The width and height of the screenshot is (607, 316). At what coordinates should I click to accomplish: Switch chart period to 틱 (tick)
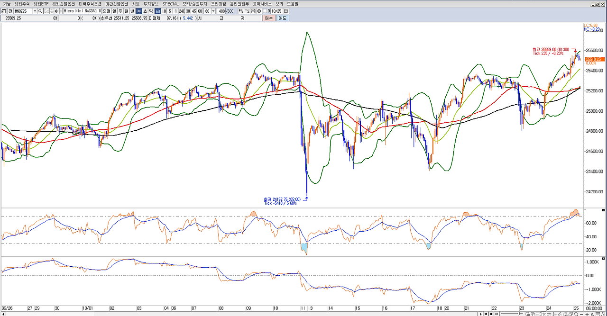(151, 11)
